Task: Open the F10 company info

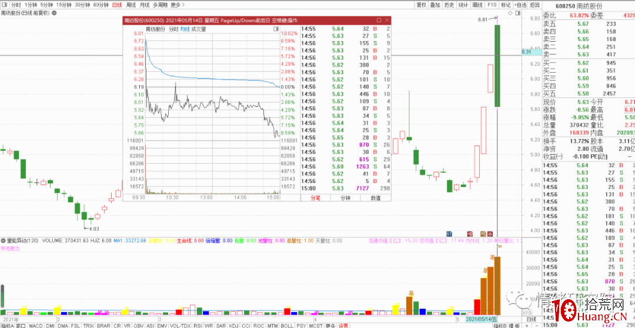Action: [x=492, y=5]
